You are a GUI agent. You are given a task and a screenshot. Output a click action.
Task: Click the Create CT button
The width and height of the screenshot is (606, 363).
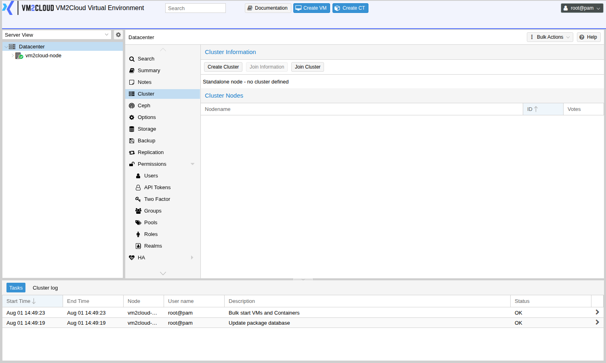[350, 8]
